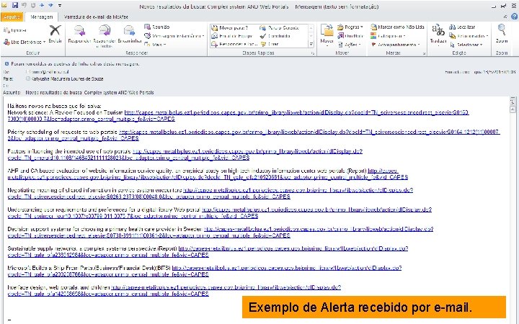Click the Localizar binoculars button

point(462,27)
